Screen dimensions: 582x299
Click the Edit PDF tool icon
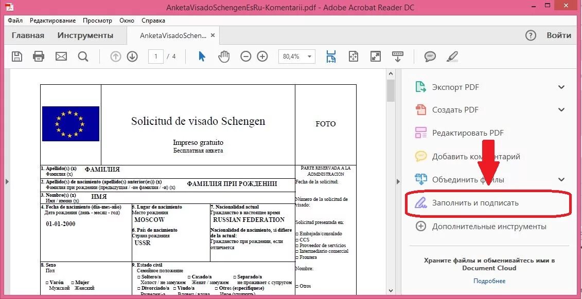coord(420,133)
